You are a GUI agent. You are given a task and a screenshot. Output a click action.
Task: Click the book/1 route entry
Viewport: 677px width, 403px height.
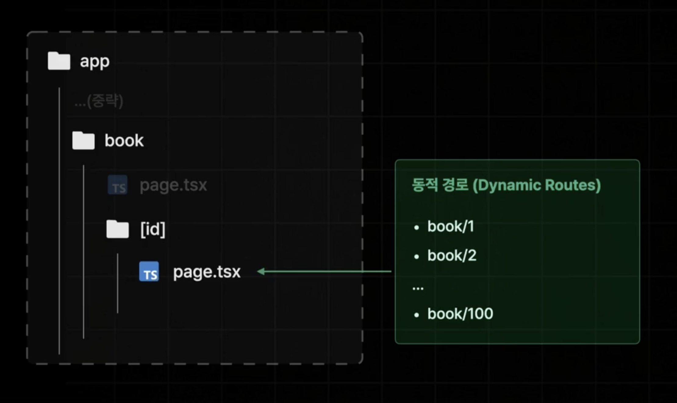tap(450, 226)
